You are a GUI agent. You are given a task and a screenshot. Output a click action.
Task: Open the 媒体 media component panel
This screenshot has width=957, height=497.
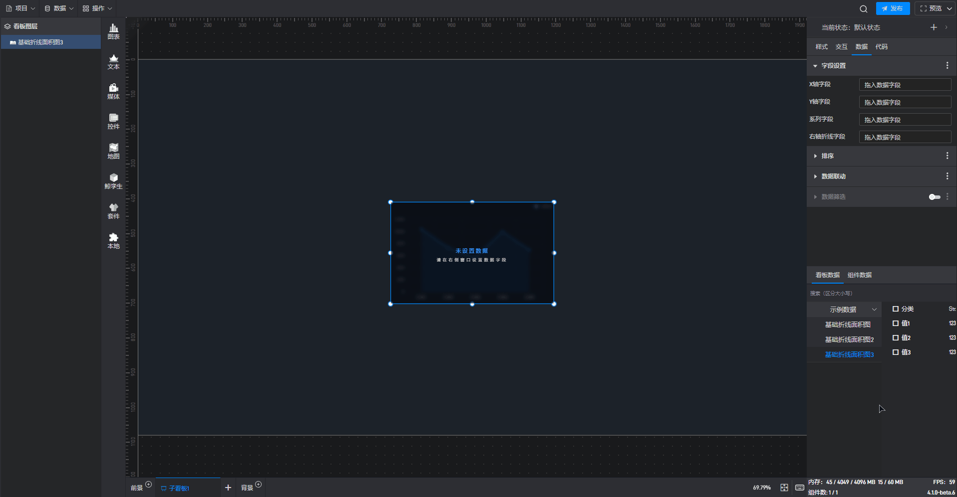(113, 92)
